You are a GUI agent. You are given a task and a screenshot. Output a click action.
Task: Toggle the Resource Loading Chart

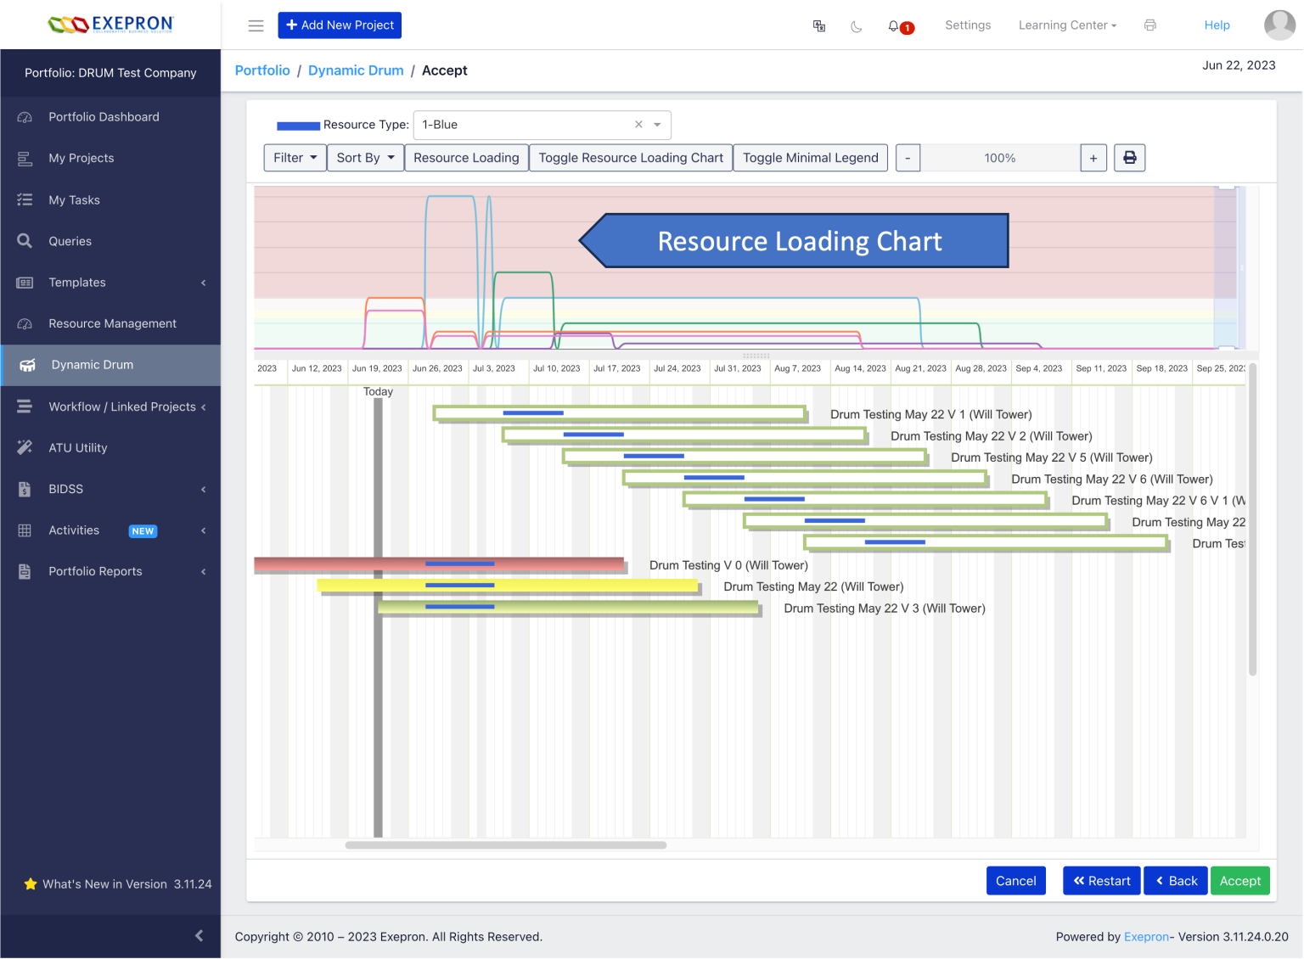[630, 157]
